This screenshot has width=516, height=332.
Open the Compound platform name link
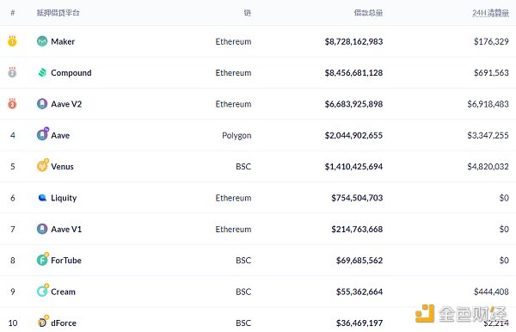[x=71, y=73]
